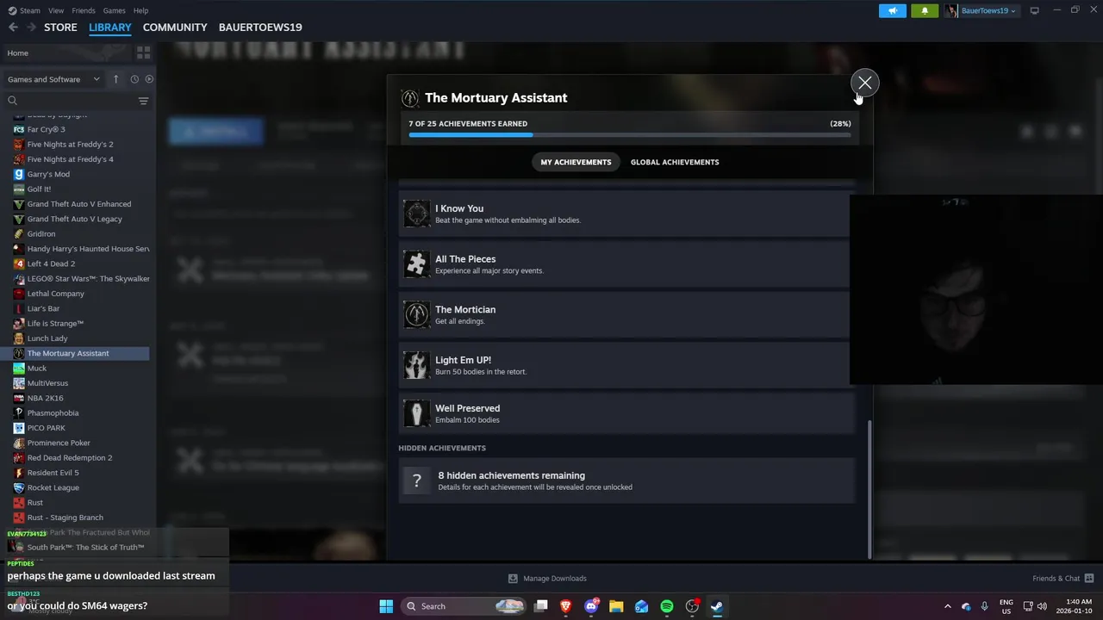Click the microphone tray icon

(984, 606)
